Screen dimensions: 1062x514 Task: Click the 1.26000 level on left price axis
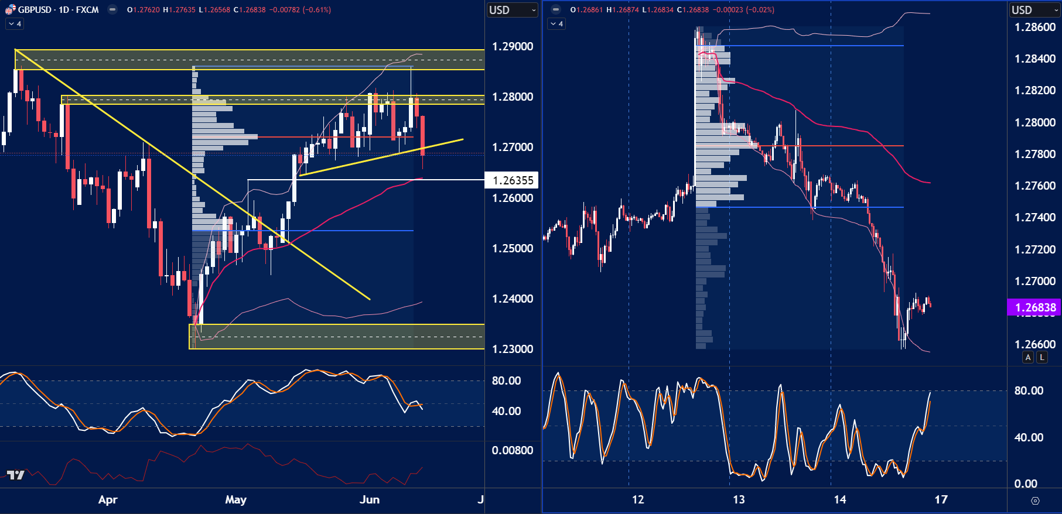(513, 198)
